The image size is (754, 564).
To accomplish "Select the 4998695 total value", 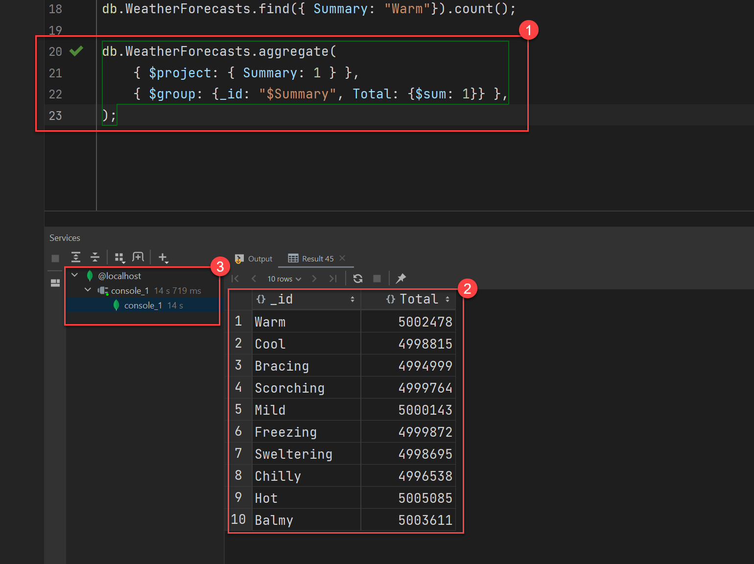I will tap(408, 454).
